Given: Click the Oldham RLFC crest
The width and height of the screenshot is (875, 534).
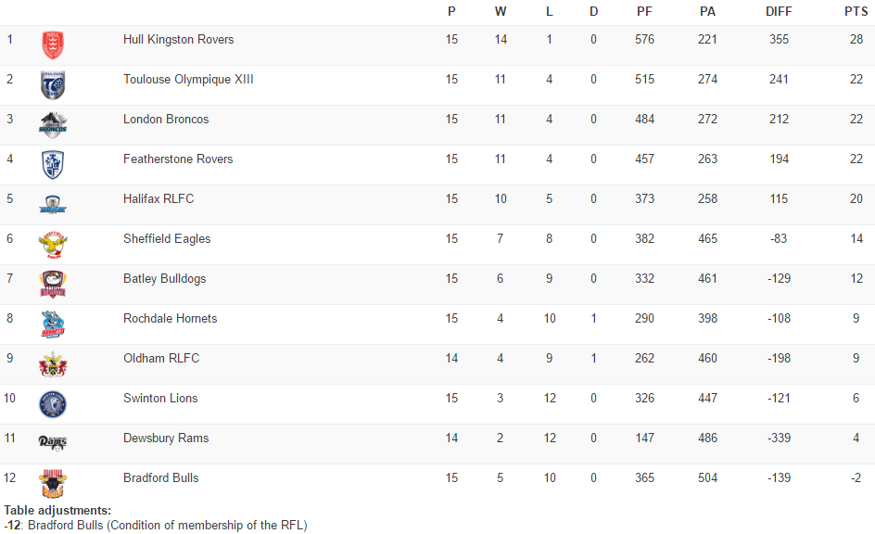Looking at the screenshot, I should tap(53, 363).
